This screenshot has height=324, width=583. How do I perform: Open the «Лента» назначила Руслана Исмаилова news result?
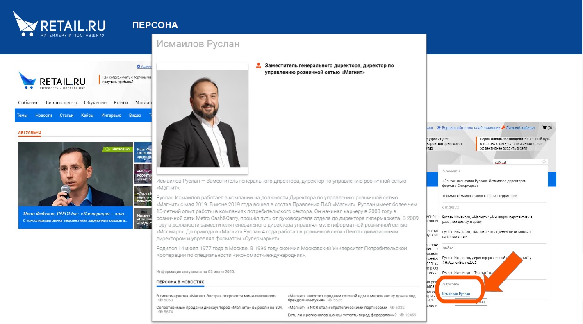click(x=484, y=183)
